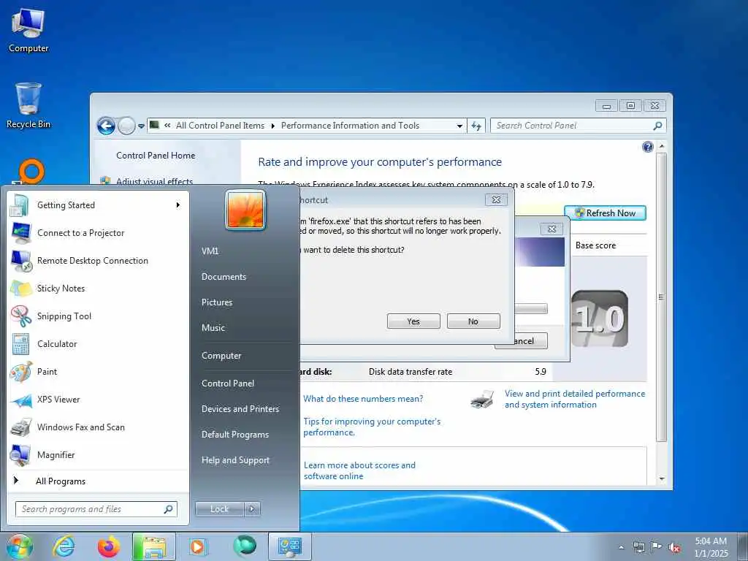
Task: Expand the Getting Started submenu arrow
Action: coord(178,205)
